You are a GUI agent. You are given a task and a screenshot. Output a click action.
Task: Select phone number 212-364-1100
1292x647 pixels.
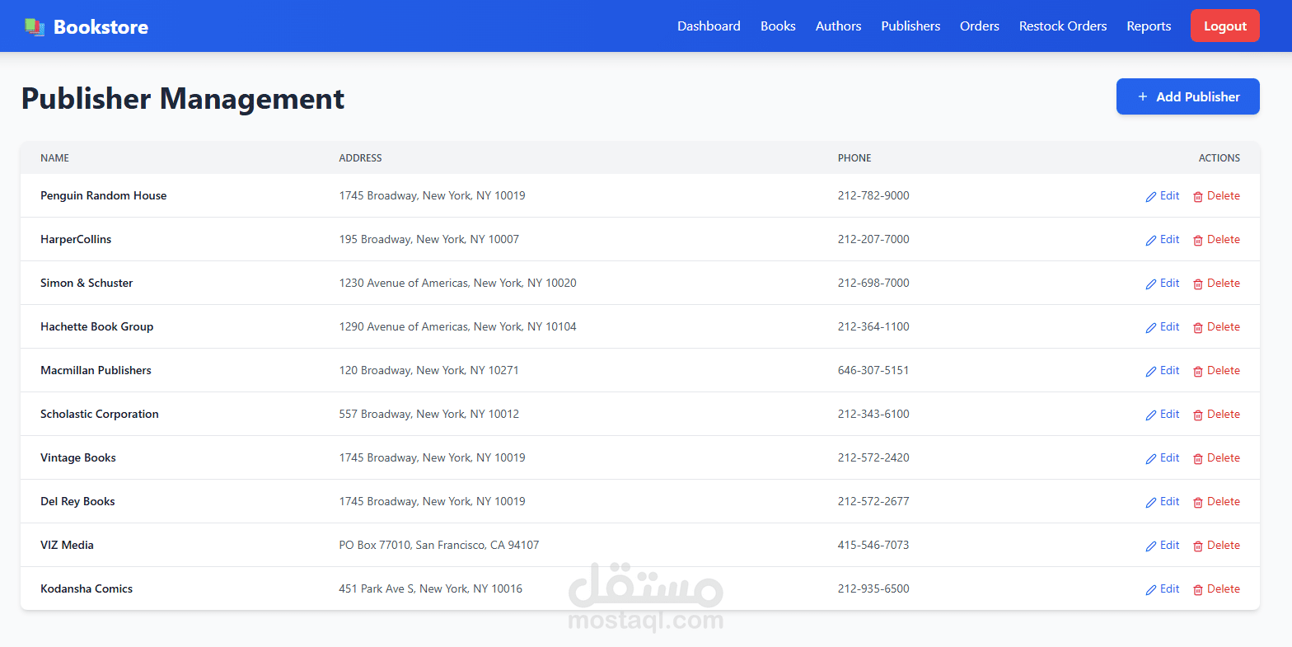tap(873, 326)
